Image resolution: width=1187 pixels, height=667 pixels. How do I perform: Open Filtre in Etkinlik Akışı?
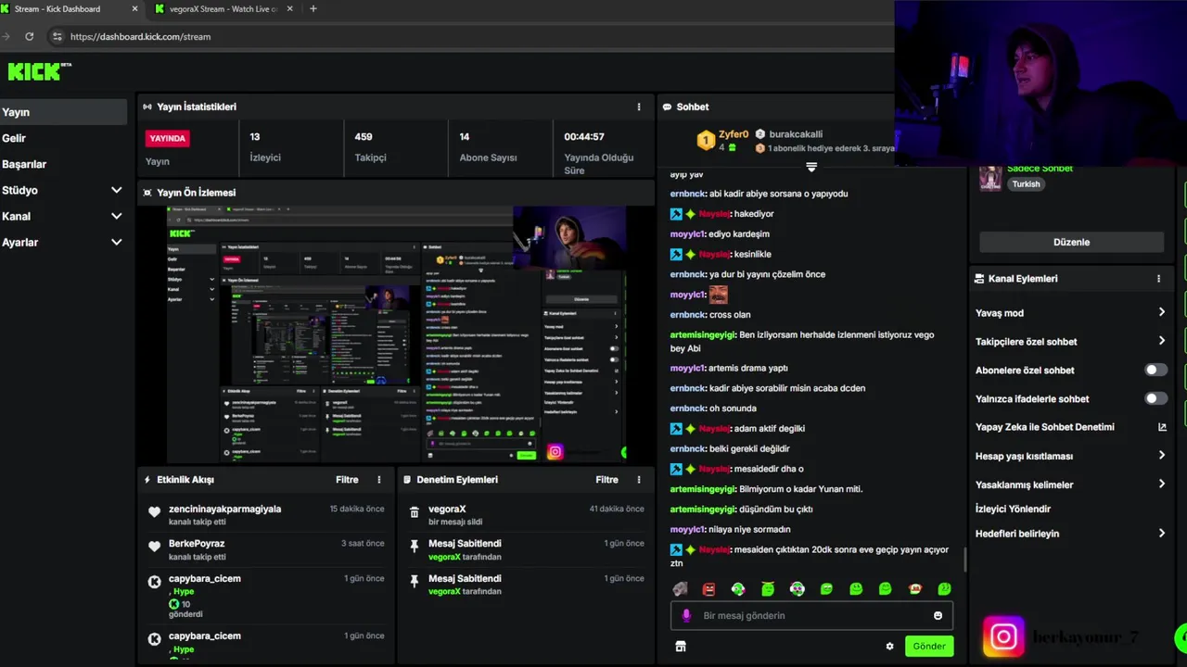(x=347, y=480)
